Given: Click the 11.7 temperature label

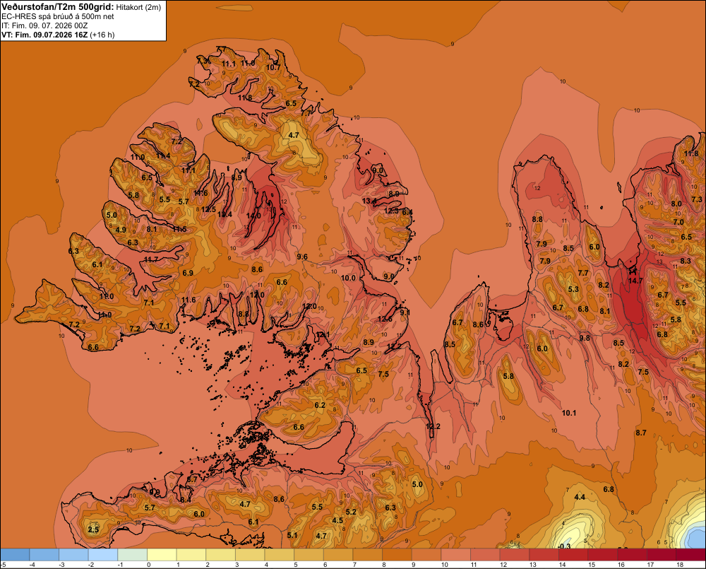Looking at the screenshot, I should tap(151, 259).
